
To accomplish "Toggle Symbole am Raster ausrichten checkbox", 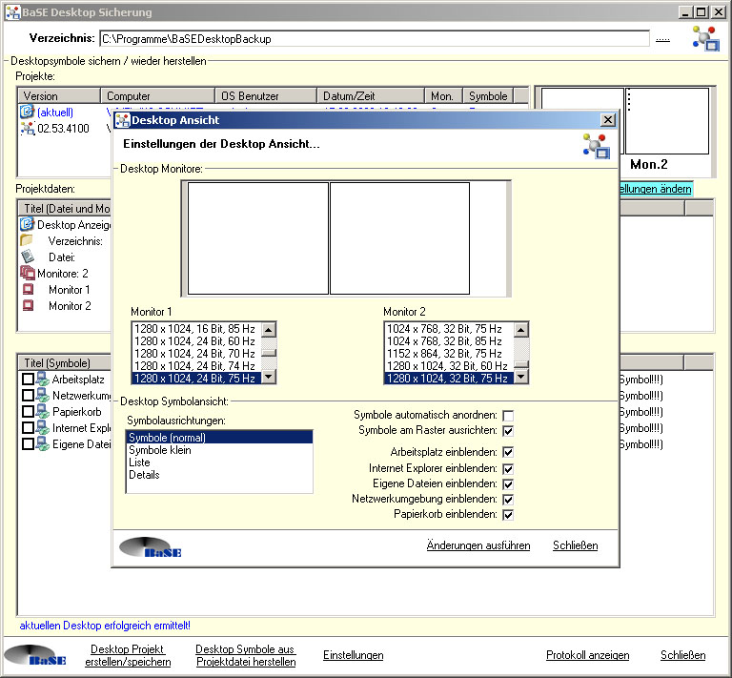I will 508,431.
